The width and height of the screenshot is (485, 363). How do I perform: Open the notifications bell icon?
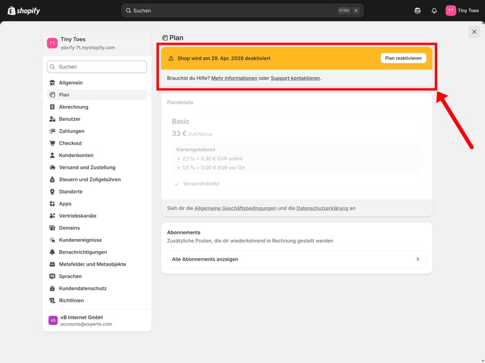434,10
